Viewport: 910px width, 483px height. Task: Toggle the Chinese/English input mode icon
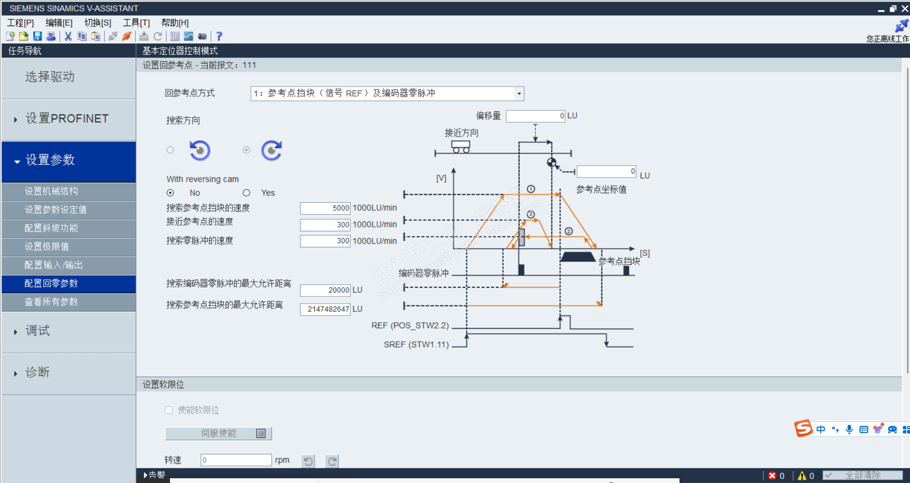point(821,429)
